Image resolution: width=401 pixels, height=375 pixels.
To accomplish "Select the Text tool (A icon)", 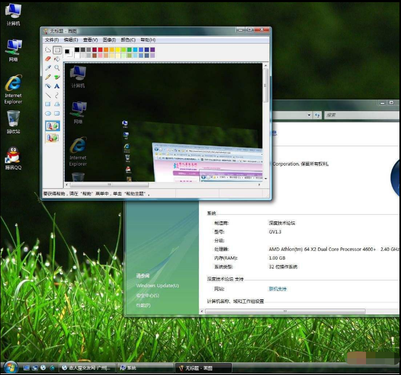I will click(57, 86).
